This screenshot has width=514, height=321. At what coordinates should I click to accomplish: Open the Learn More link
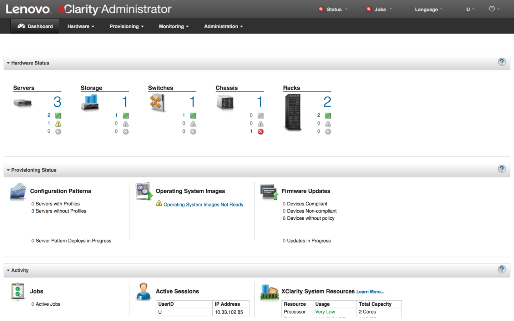pos(370,292)
